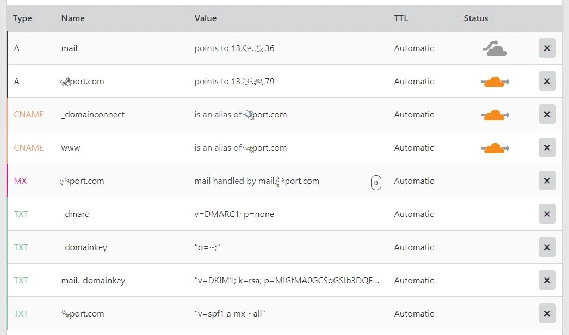Edit the _dmarc record name
The height and width of the screenshot is (335, 569).
(75, 214)
